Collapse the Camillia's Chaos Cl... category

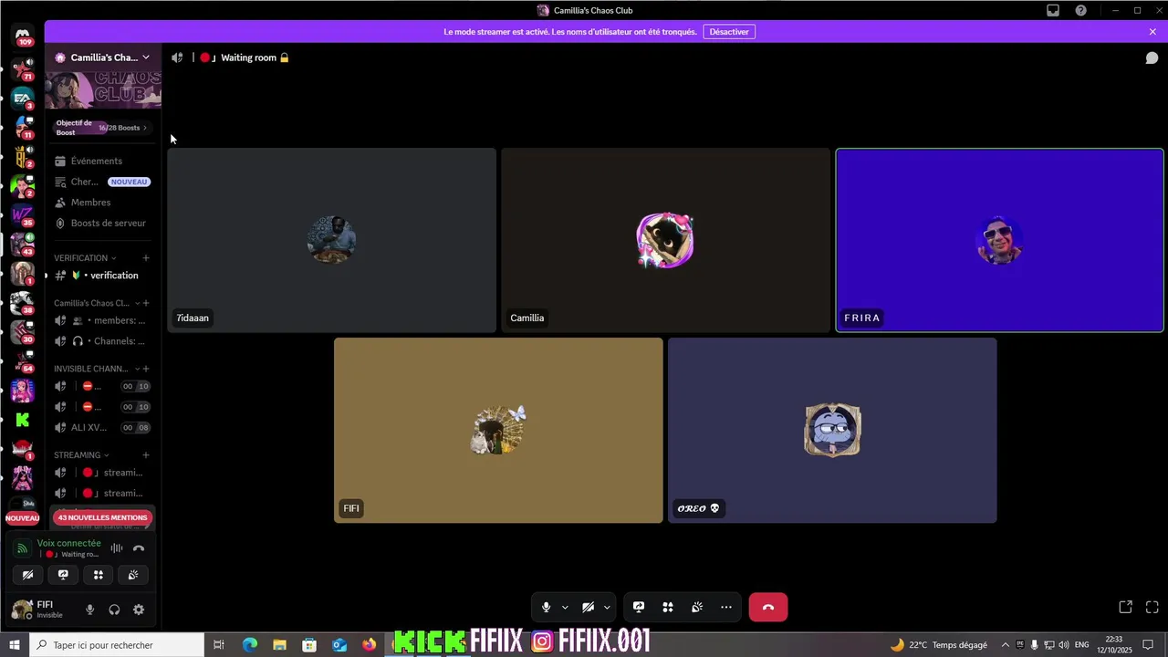pos(97,303)
